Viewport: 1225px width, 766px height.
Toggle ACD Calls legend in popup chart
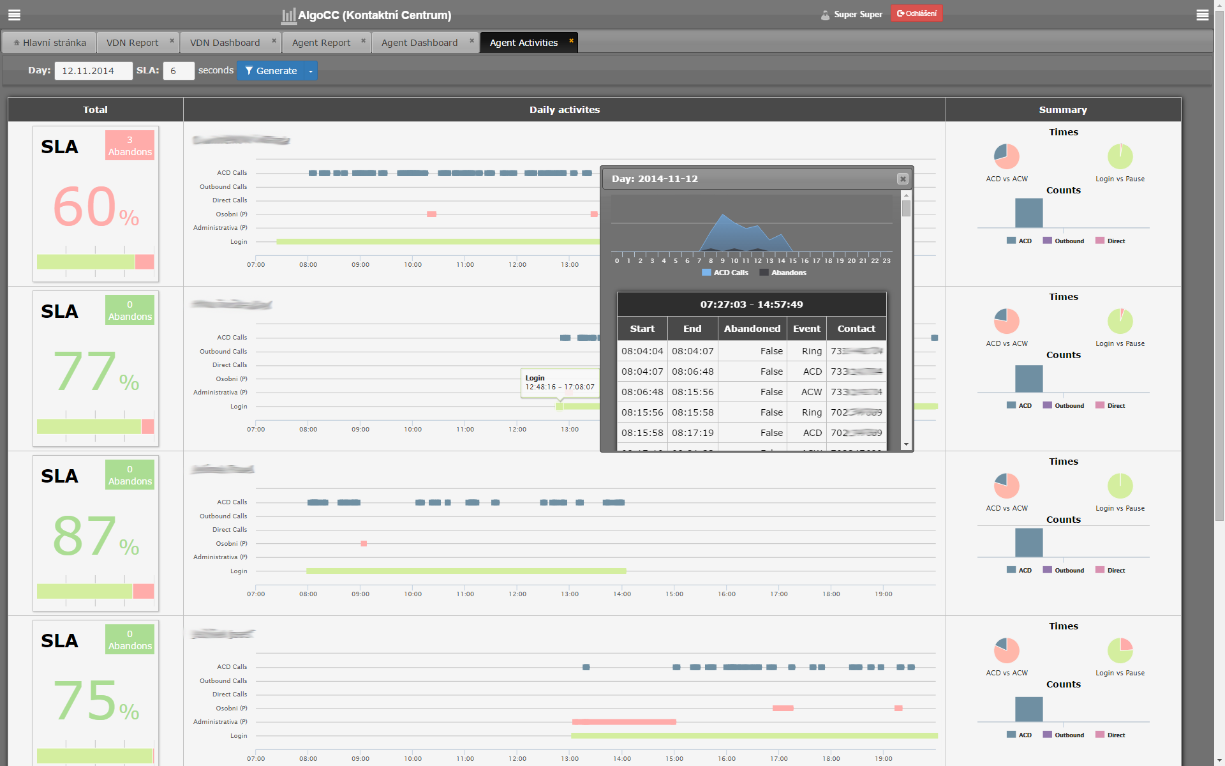pos(725,273)
